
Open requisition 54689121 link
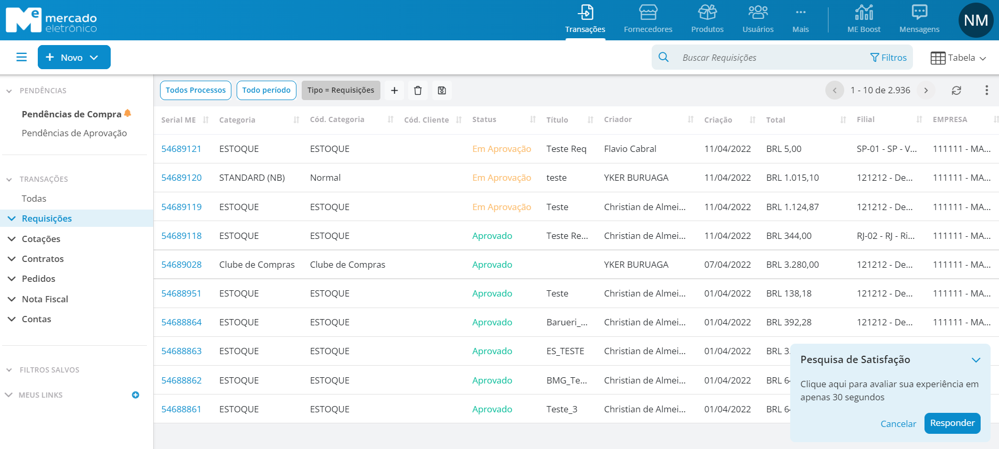pyautogui.click(x=181, y=149)
